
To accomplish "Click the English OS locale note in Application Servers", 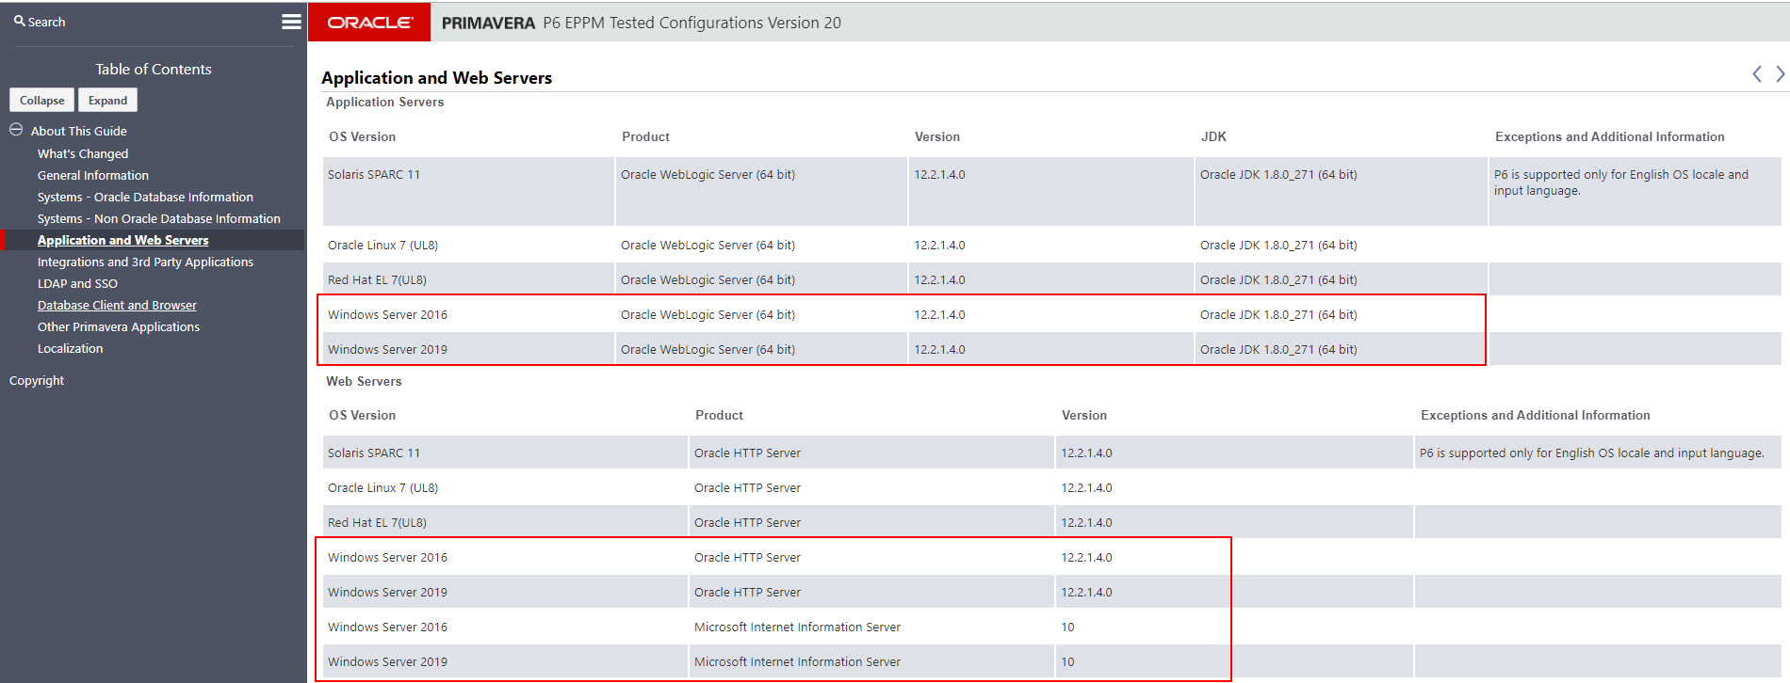I will 1620,183.
